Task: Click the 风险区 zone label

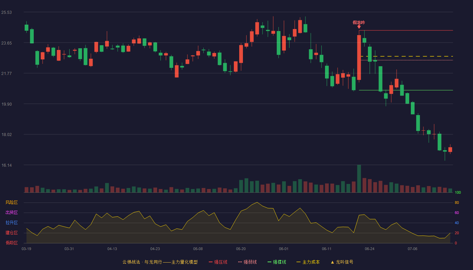Action: click(x=11, y=202)
